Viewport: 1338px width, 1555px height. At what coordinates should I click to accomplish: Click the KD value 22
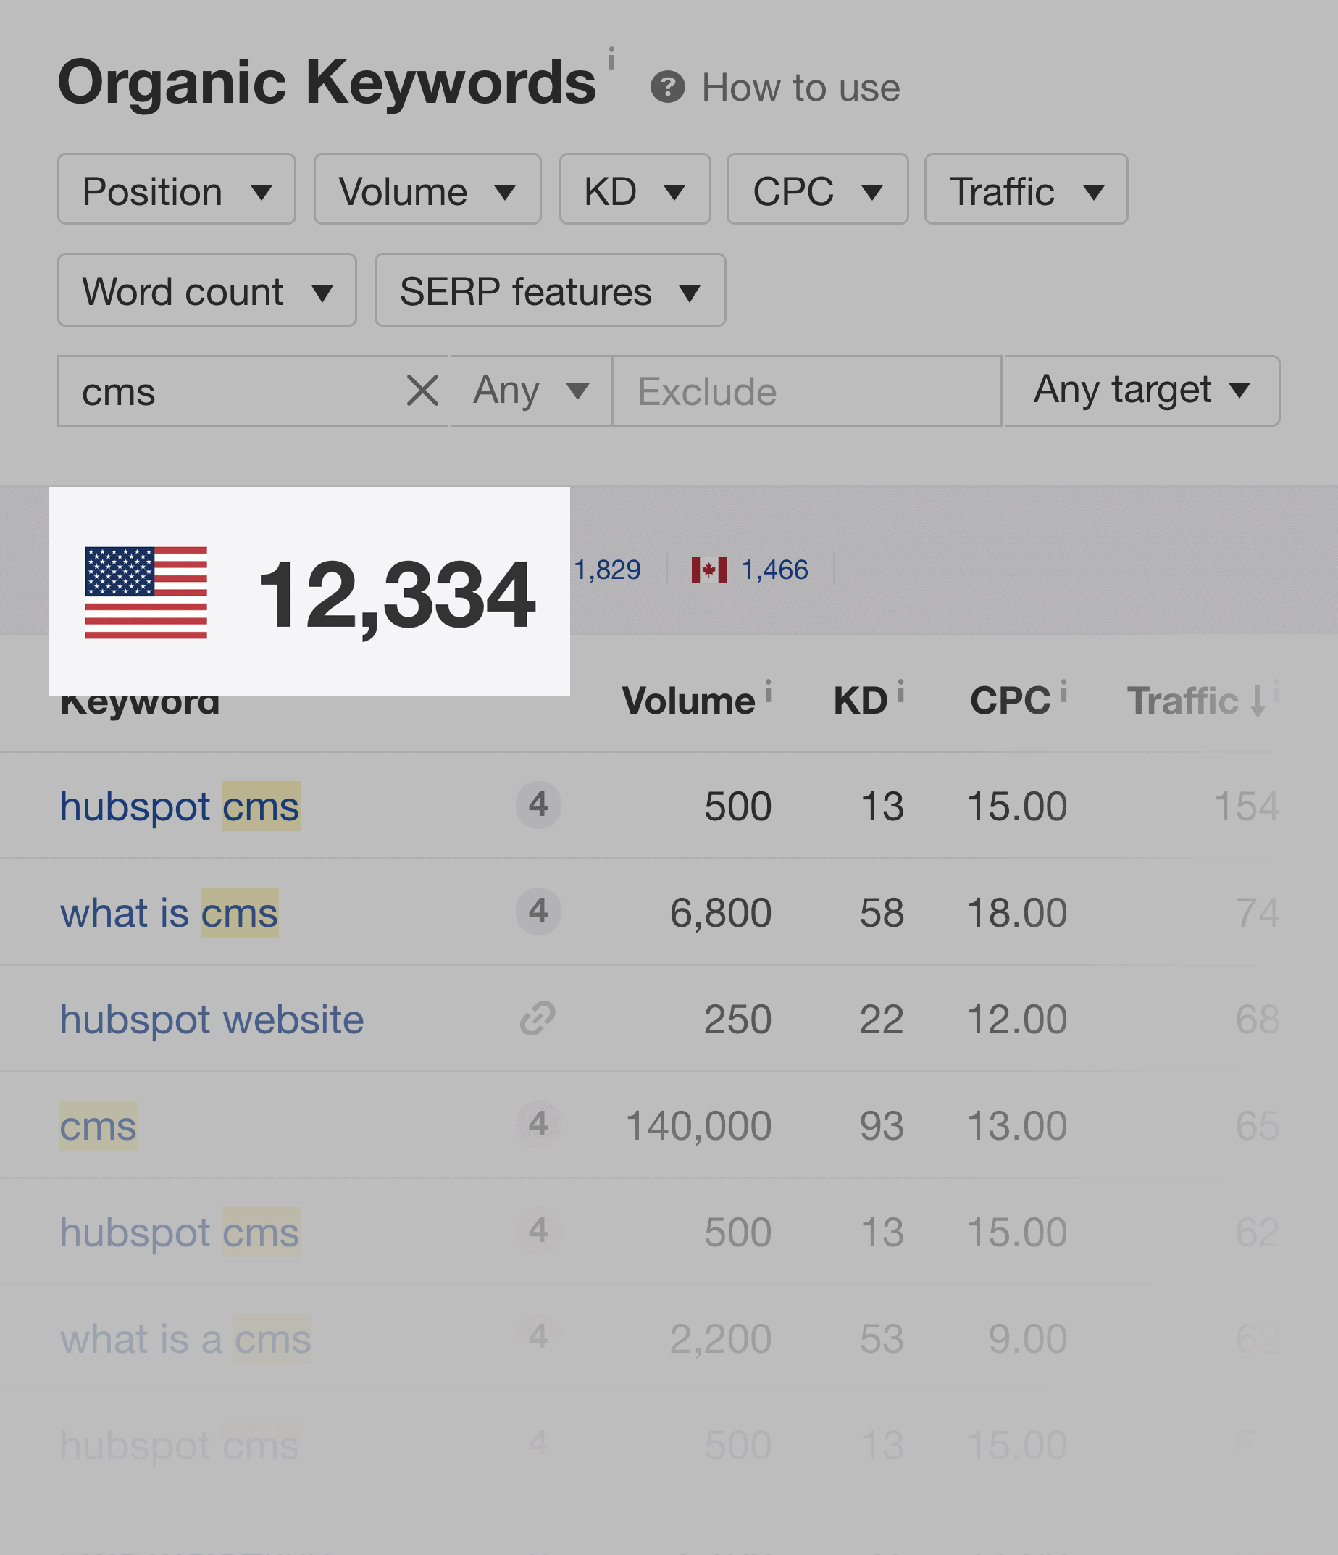click(882, 1020)
